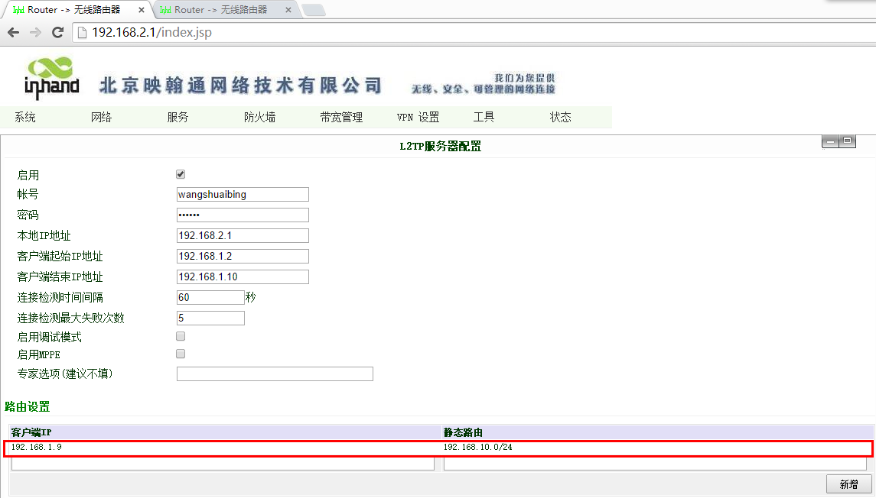Minimize the L2TP server config panel

(830, 142)
